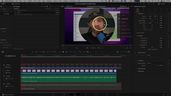Click the timeline mute speaker icon
The height and width of the screenshot is (96, 171).
[118, 52]
